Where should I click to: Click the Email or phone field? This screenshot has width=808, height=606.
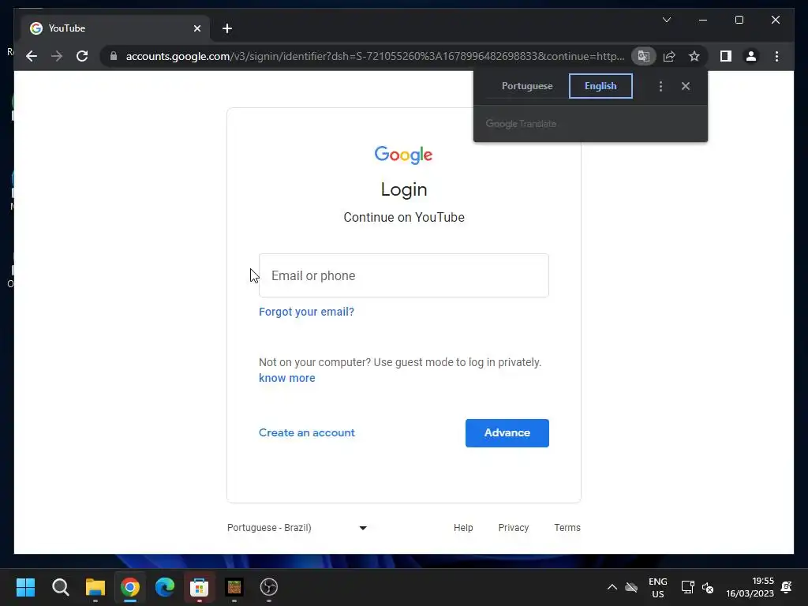click(403, 275)
